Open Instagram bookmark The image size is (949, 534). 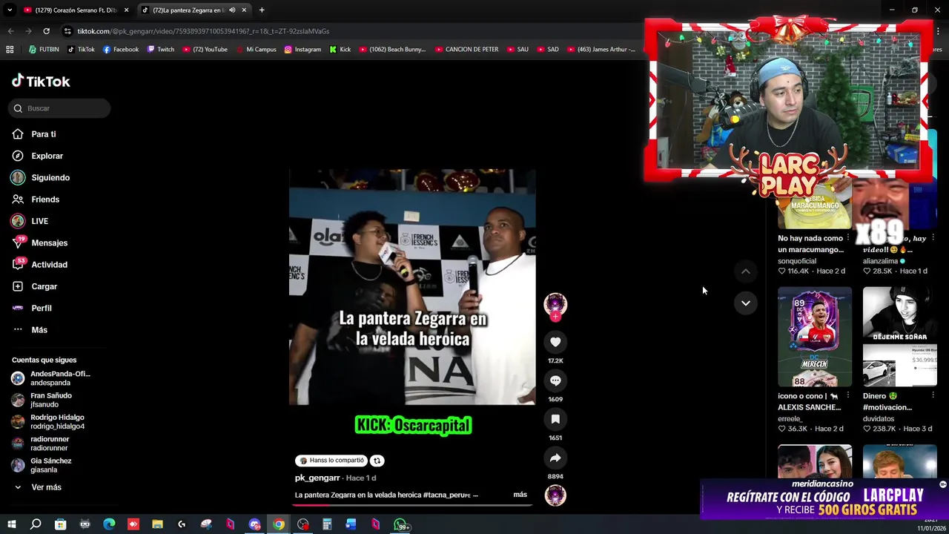point(302,50)
